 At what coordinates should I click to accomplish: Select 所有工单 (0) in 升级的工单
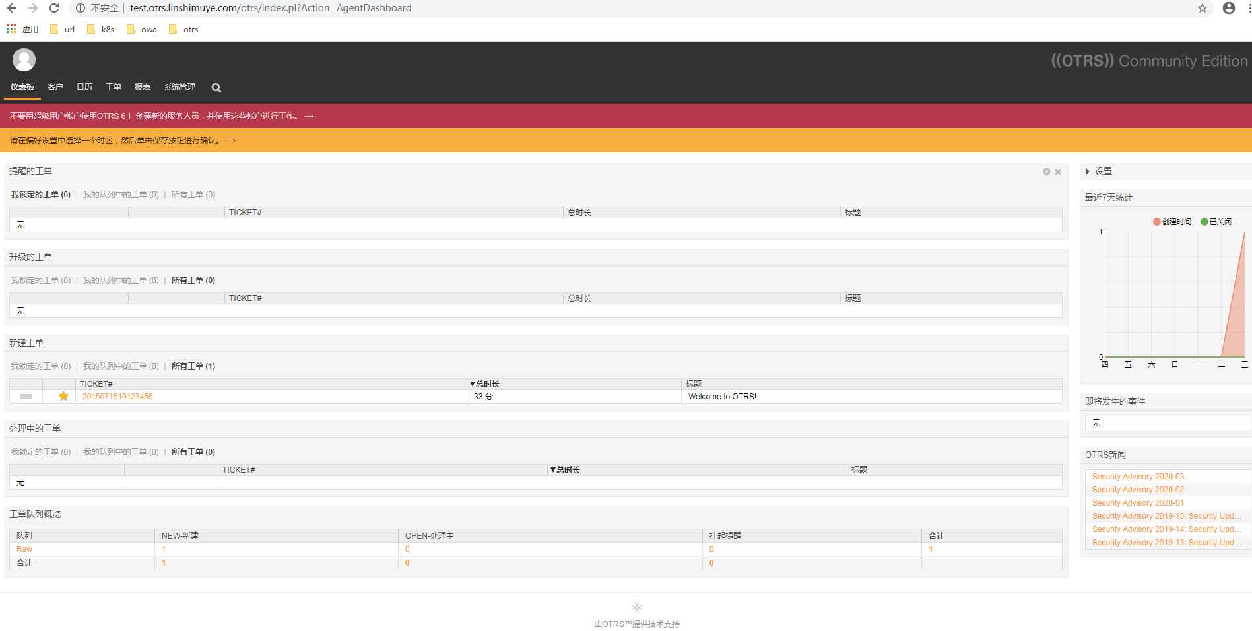(x=193, y=281)
